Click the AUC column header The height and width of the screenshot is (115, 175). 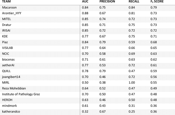[85, 1]
